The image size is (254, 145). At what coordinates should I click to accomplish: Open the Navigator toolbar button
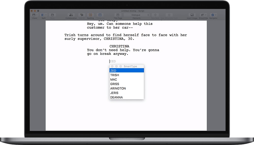click(213, 15)
